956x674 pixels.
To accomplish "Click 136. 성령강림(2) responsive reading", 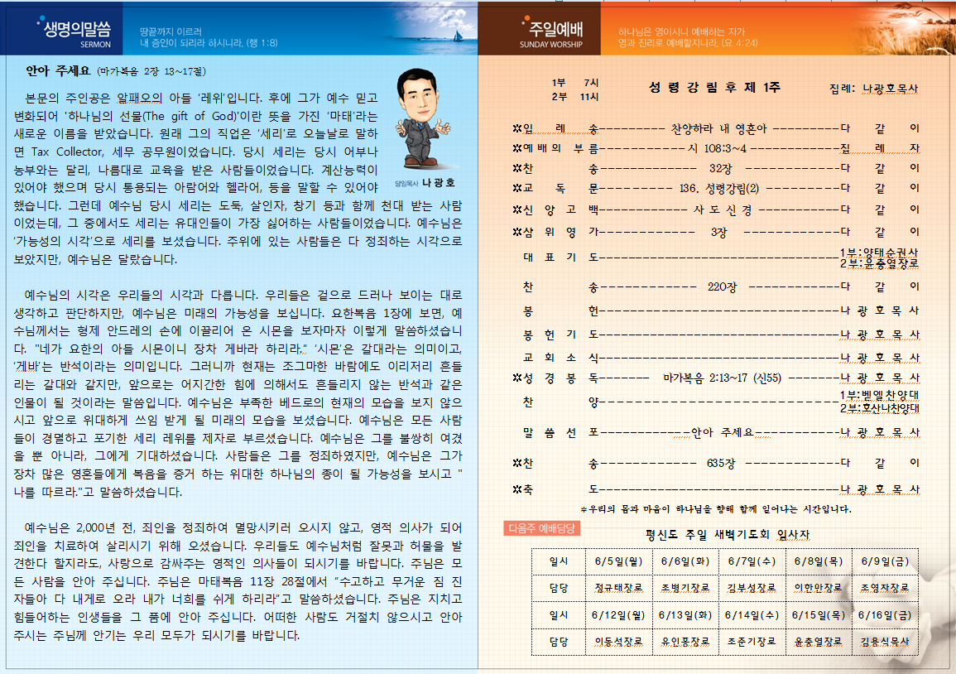I will point(718,189).
